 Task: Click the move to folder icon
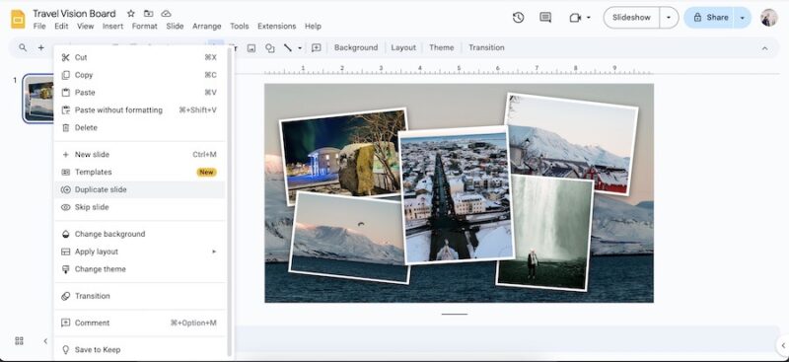point(149,14)
